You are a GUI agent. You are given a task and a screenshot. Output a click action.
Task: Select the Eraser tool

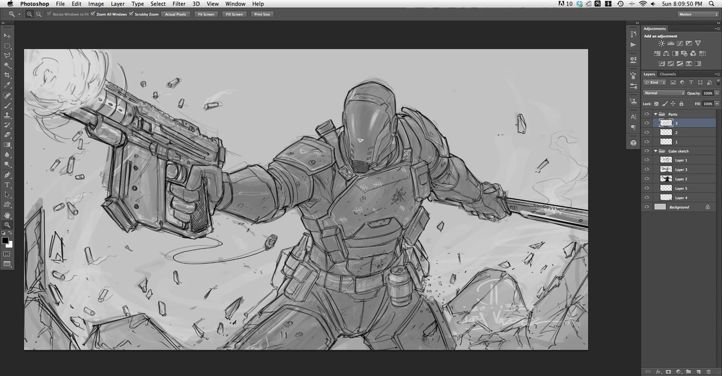[7, 135]
